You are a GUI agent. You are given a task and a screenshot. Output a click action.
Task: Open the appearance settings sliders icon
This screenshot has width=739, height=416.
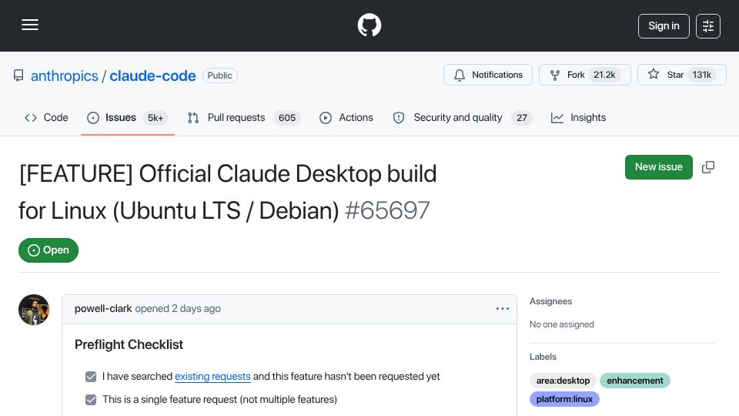pyautogui.click(x=708, y=26)
